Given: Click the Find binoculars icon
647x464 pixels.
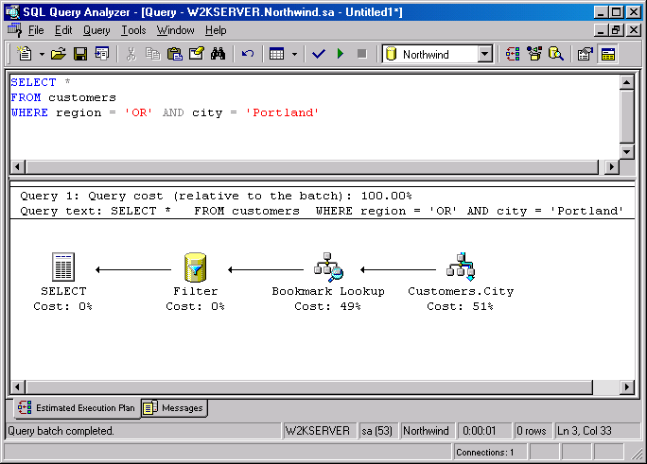Looking at the screenshot, I should (x=218, y=54).
